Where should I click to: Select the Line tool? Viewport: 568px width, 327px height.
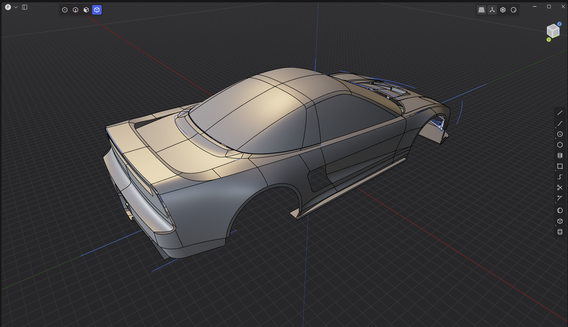tap(560, 113)
